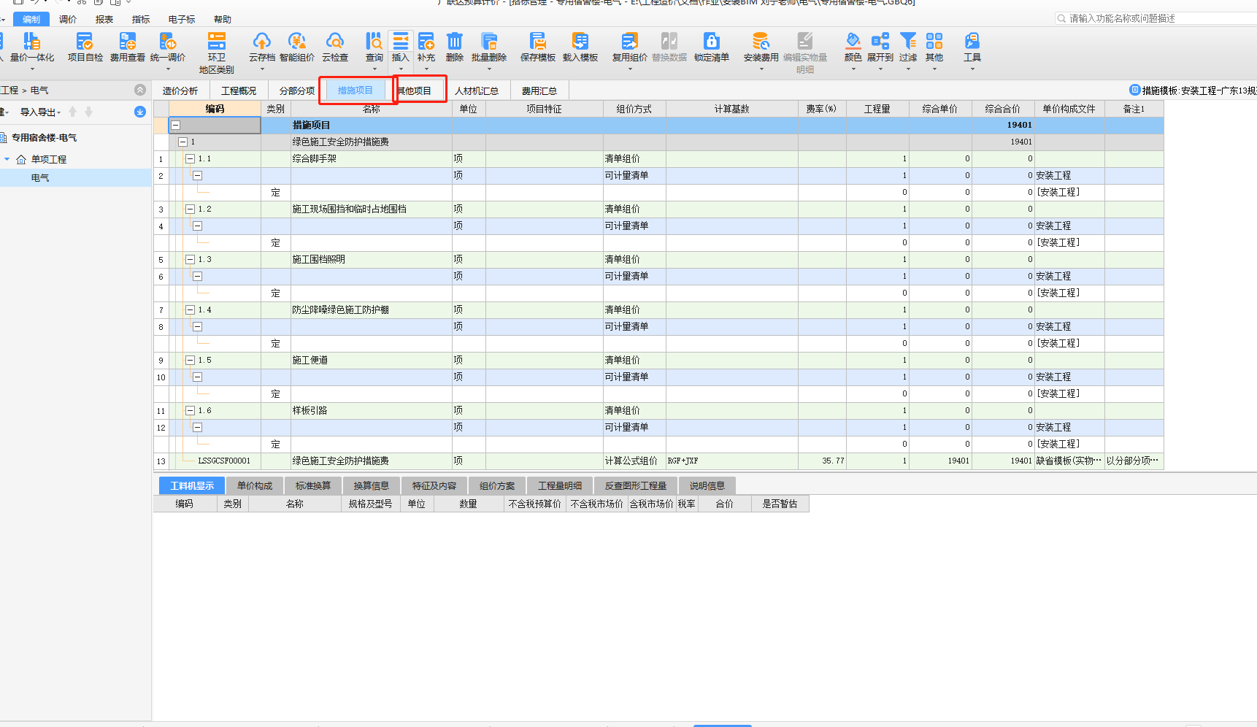Click the 删除 delete icon

tap(455, 47)
